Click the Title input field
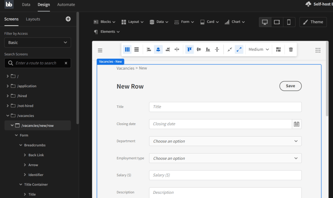This screenshot has height=198, width=333. [225, 107]
